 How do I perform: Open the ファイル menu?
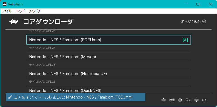pyautogui.click(x=7, y=11)
